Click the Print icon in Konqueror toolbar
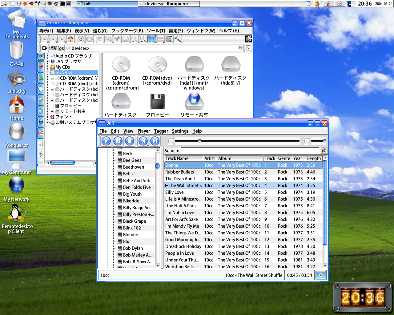 coord(126,39)
